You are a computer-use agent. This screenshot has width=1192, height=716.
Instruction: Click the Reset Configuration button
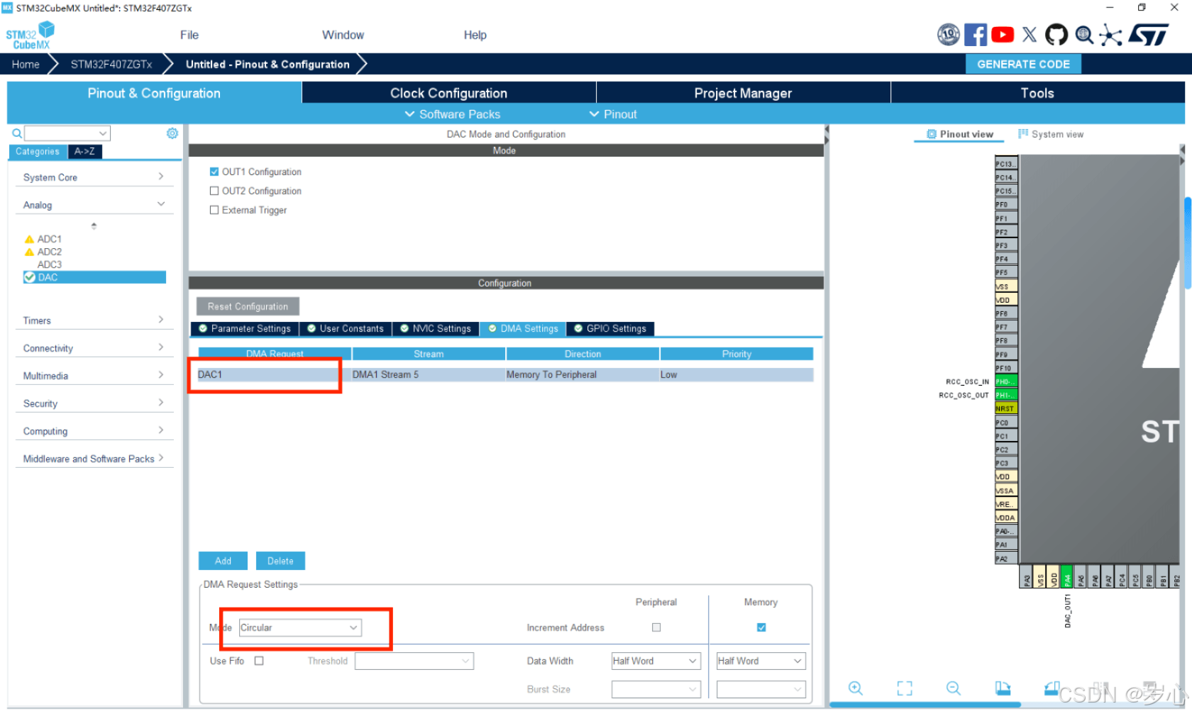(x=248, y=306)
